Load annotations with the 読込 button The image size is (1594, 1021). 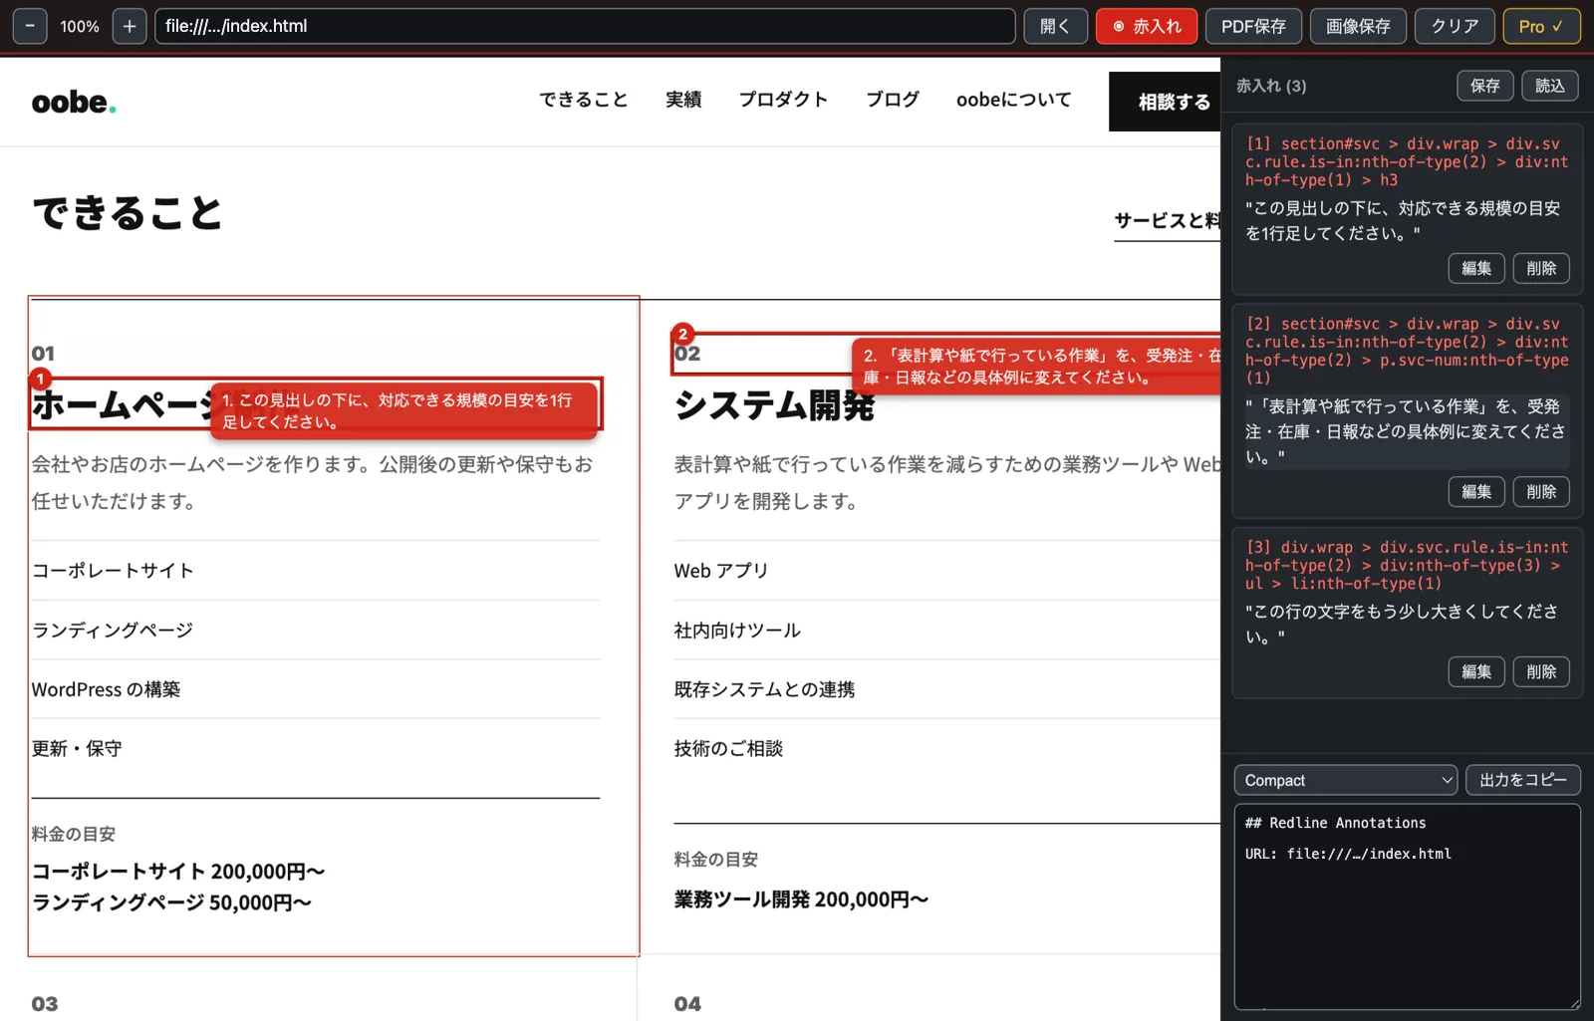1549,86
